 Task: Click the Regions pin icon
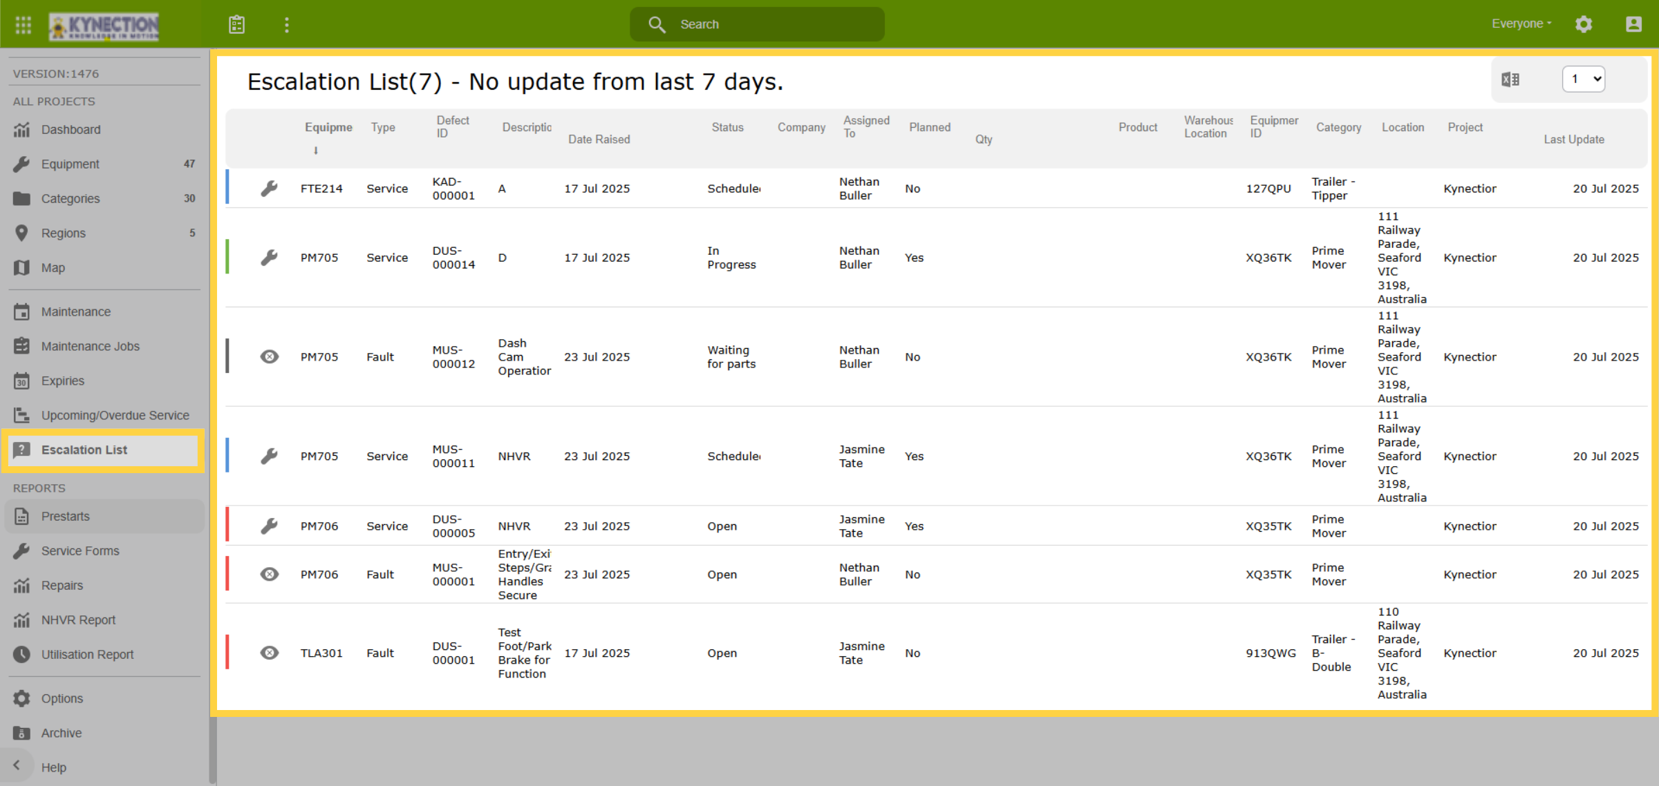point(22,233)
